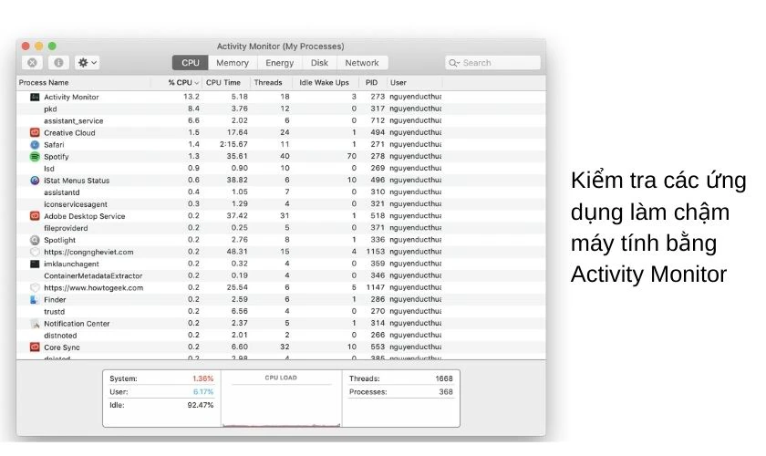This screenshot has width=766, height=456.
Task: Click the Processes 368 count
Action: [446, 392]
